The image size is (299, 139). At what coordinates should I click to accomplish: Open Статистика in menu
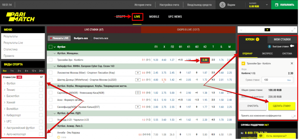coord(11,49)
